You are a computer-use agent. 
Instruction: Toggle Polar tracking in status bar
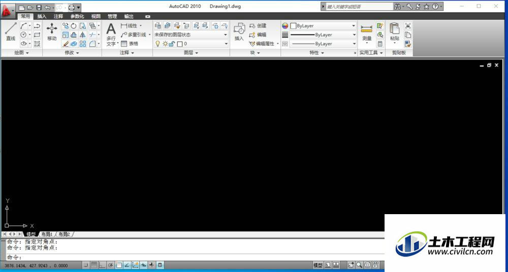point(110,265)
